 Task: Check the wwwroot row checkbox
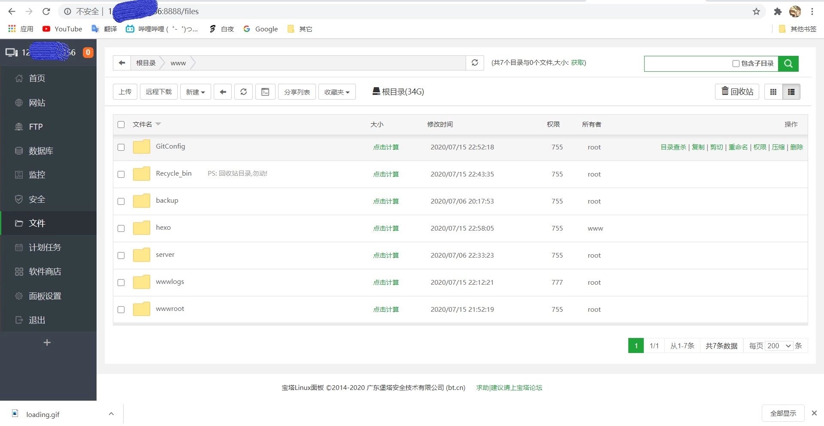[121, 310]
